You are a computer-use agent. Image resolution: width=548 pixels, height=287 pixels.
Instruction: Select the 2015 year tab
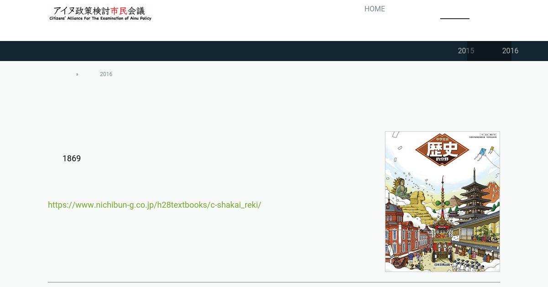click(x=466, y=51)
